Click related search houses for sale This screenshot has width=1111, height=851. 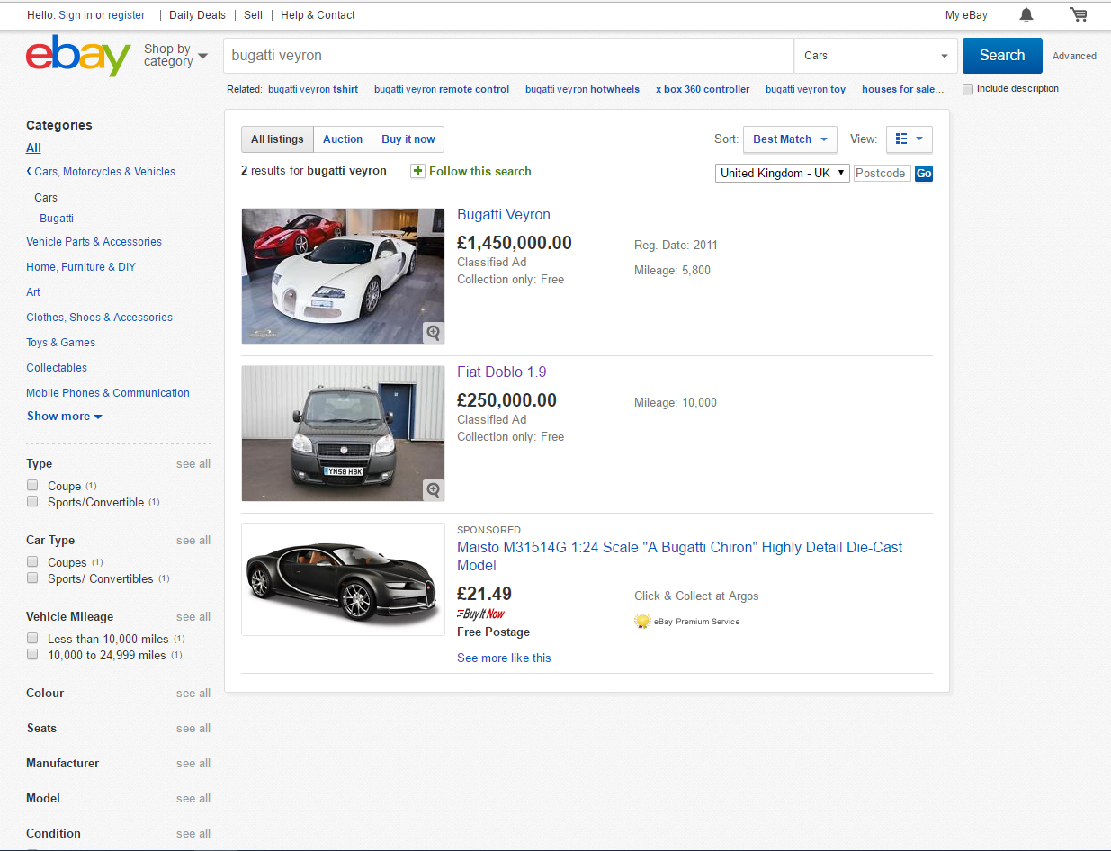pos(903,89)
